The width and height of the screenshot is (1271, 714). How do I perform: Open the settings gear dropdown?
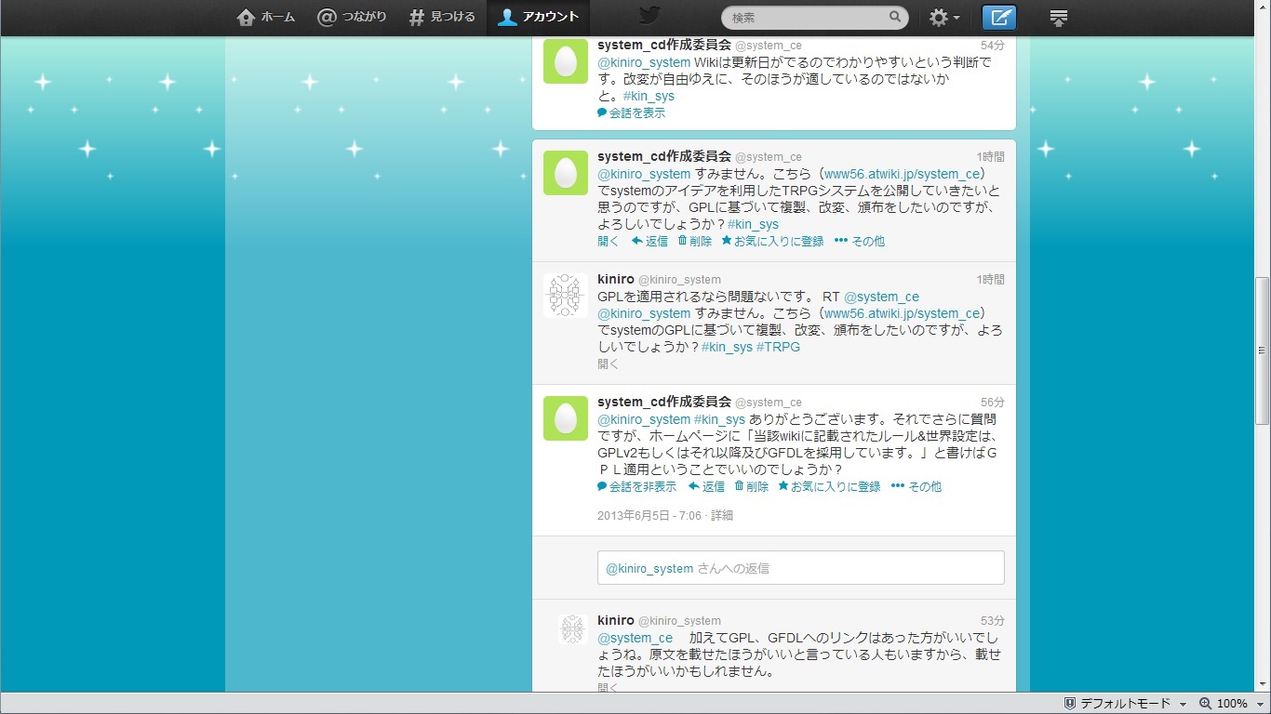coord(944,18)
